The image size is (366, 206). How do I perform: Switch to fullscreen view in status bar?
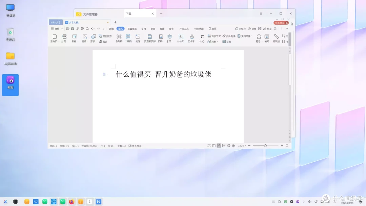(x=209, y=146)
